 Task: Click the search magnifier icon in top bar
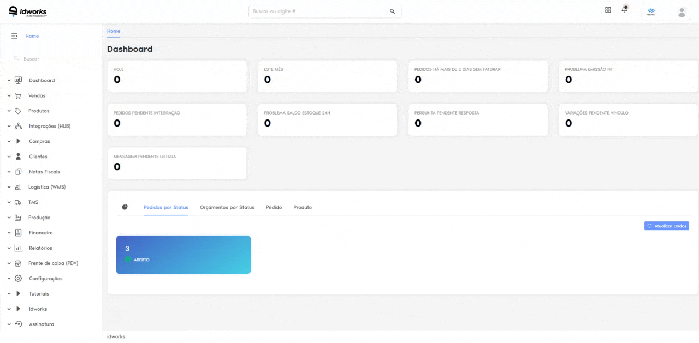point(392,11)
